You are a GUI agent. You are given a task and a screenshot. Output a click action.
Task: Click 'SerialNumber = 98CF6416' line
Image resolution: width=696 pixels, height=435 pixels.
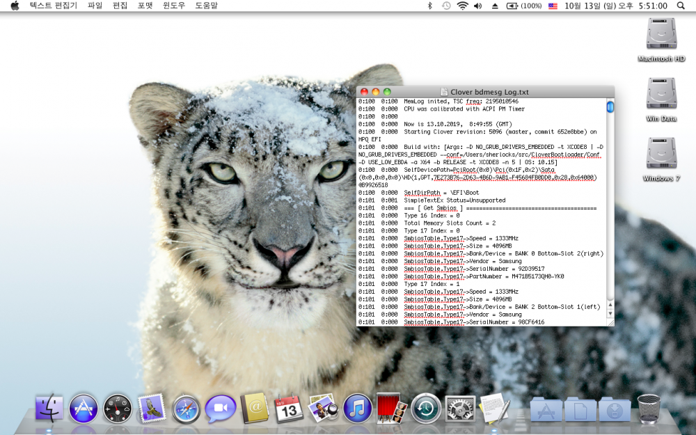[474, 322]
